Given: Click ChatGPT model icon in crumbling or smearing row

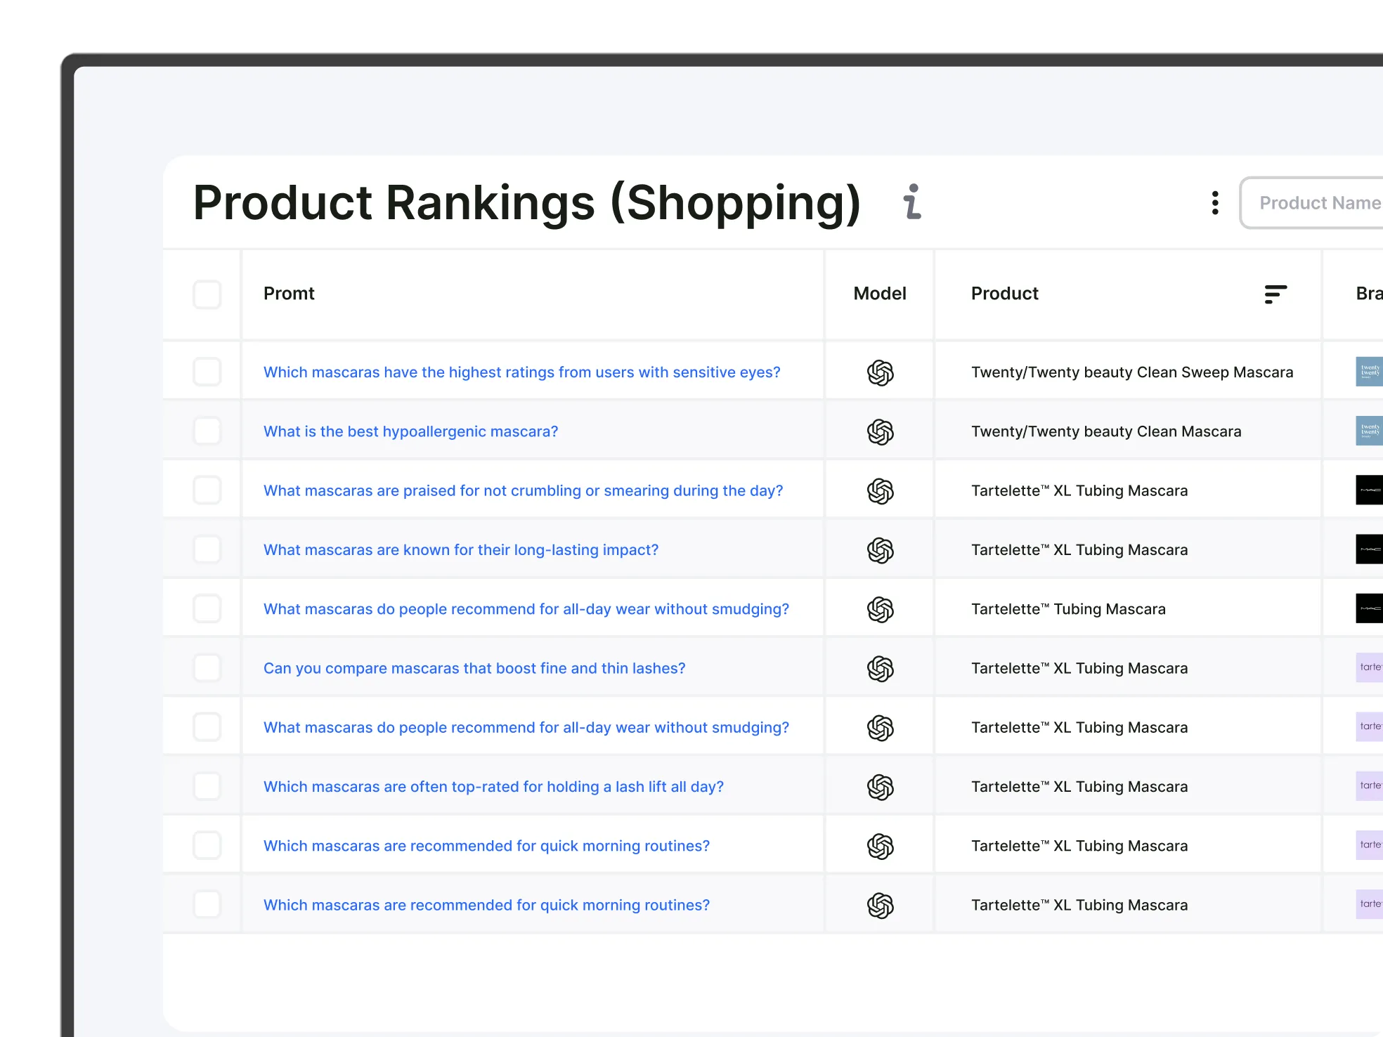Looking at the screenshot, I should click(x=880, y=490).
